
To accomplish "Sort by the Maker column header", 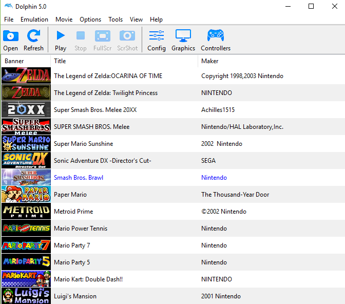I will pyautogui.click(x=272, y=61).
